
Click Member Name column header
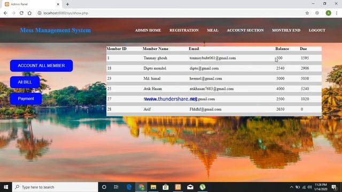point(156,49)
